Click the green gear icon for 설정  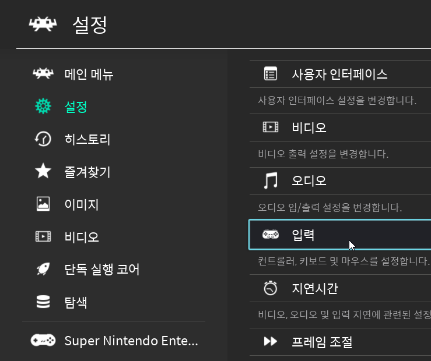click(x=43, y=106)
